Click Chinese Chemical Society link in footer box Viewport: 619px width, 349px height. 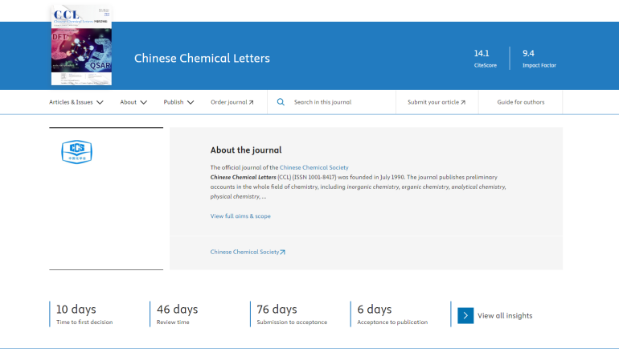pos(244,252)
